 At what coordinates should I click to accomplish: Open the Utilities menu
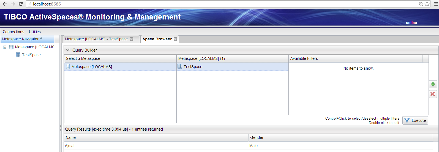tap(35, 32)
